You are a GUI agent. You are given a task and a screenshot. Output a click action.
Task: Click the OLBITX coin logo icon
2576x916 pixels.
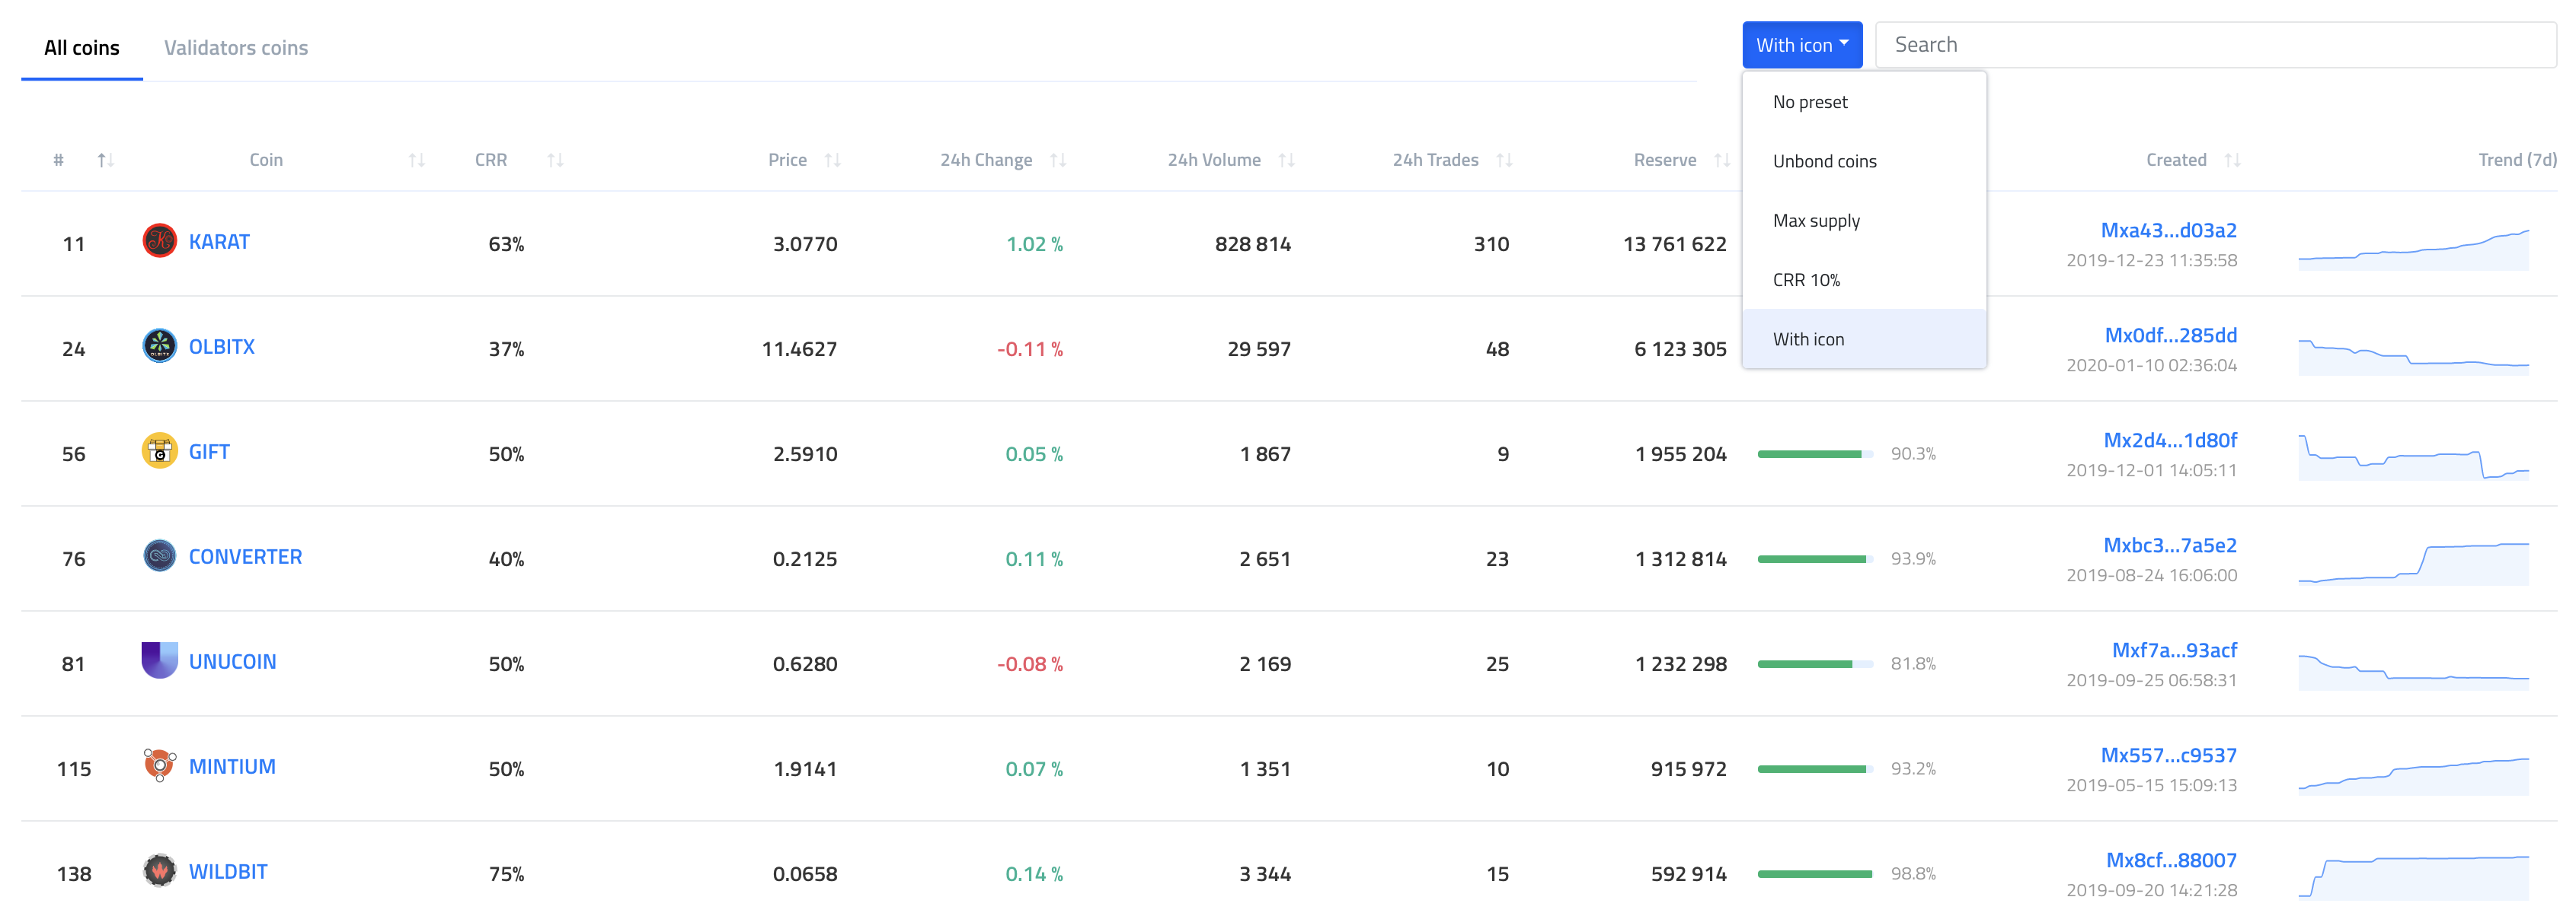159,345
